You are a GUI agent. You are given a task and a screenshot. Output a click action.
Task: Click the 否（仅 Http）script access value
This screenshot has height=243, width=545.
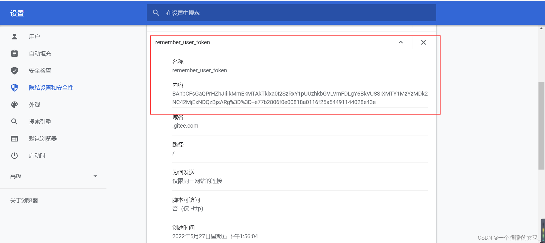point(188,208)
